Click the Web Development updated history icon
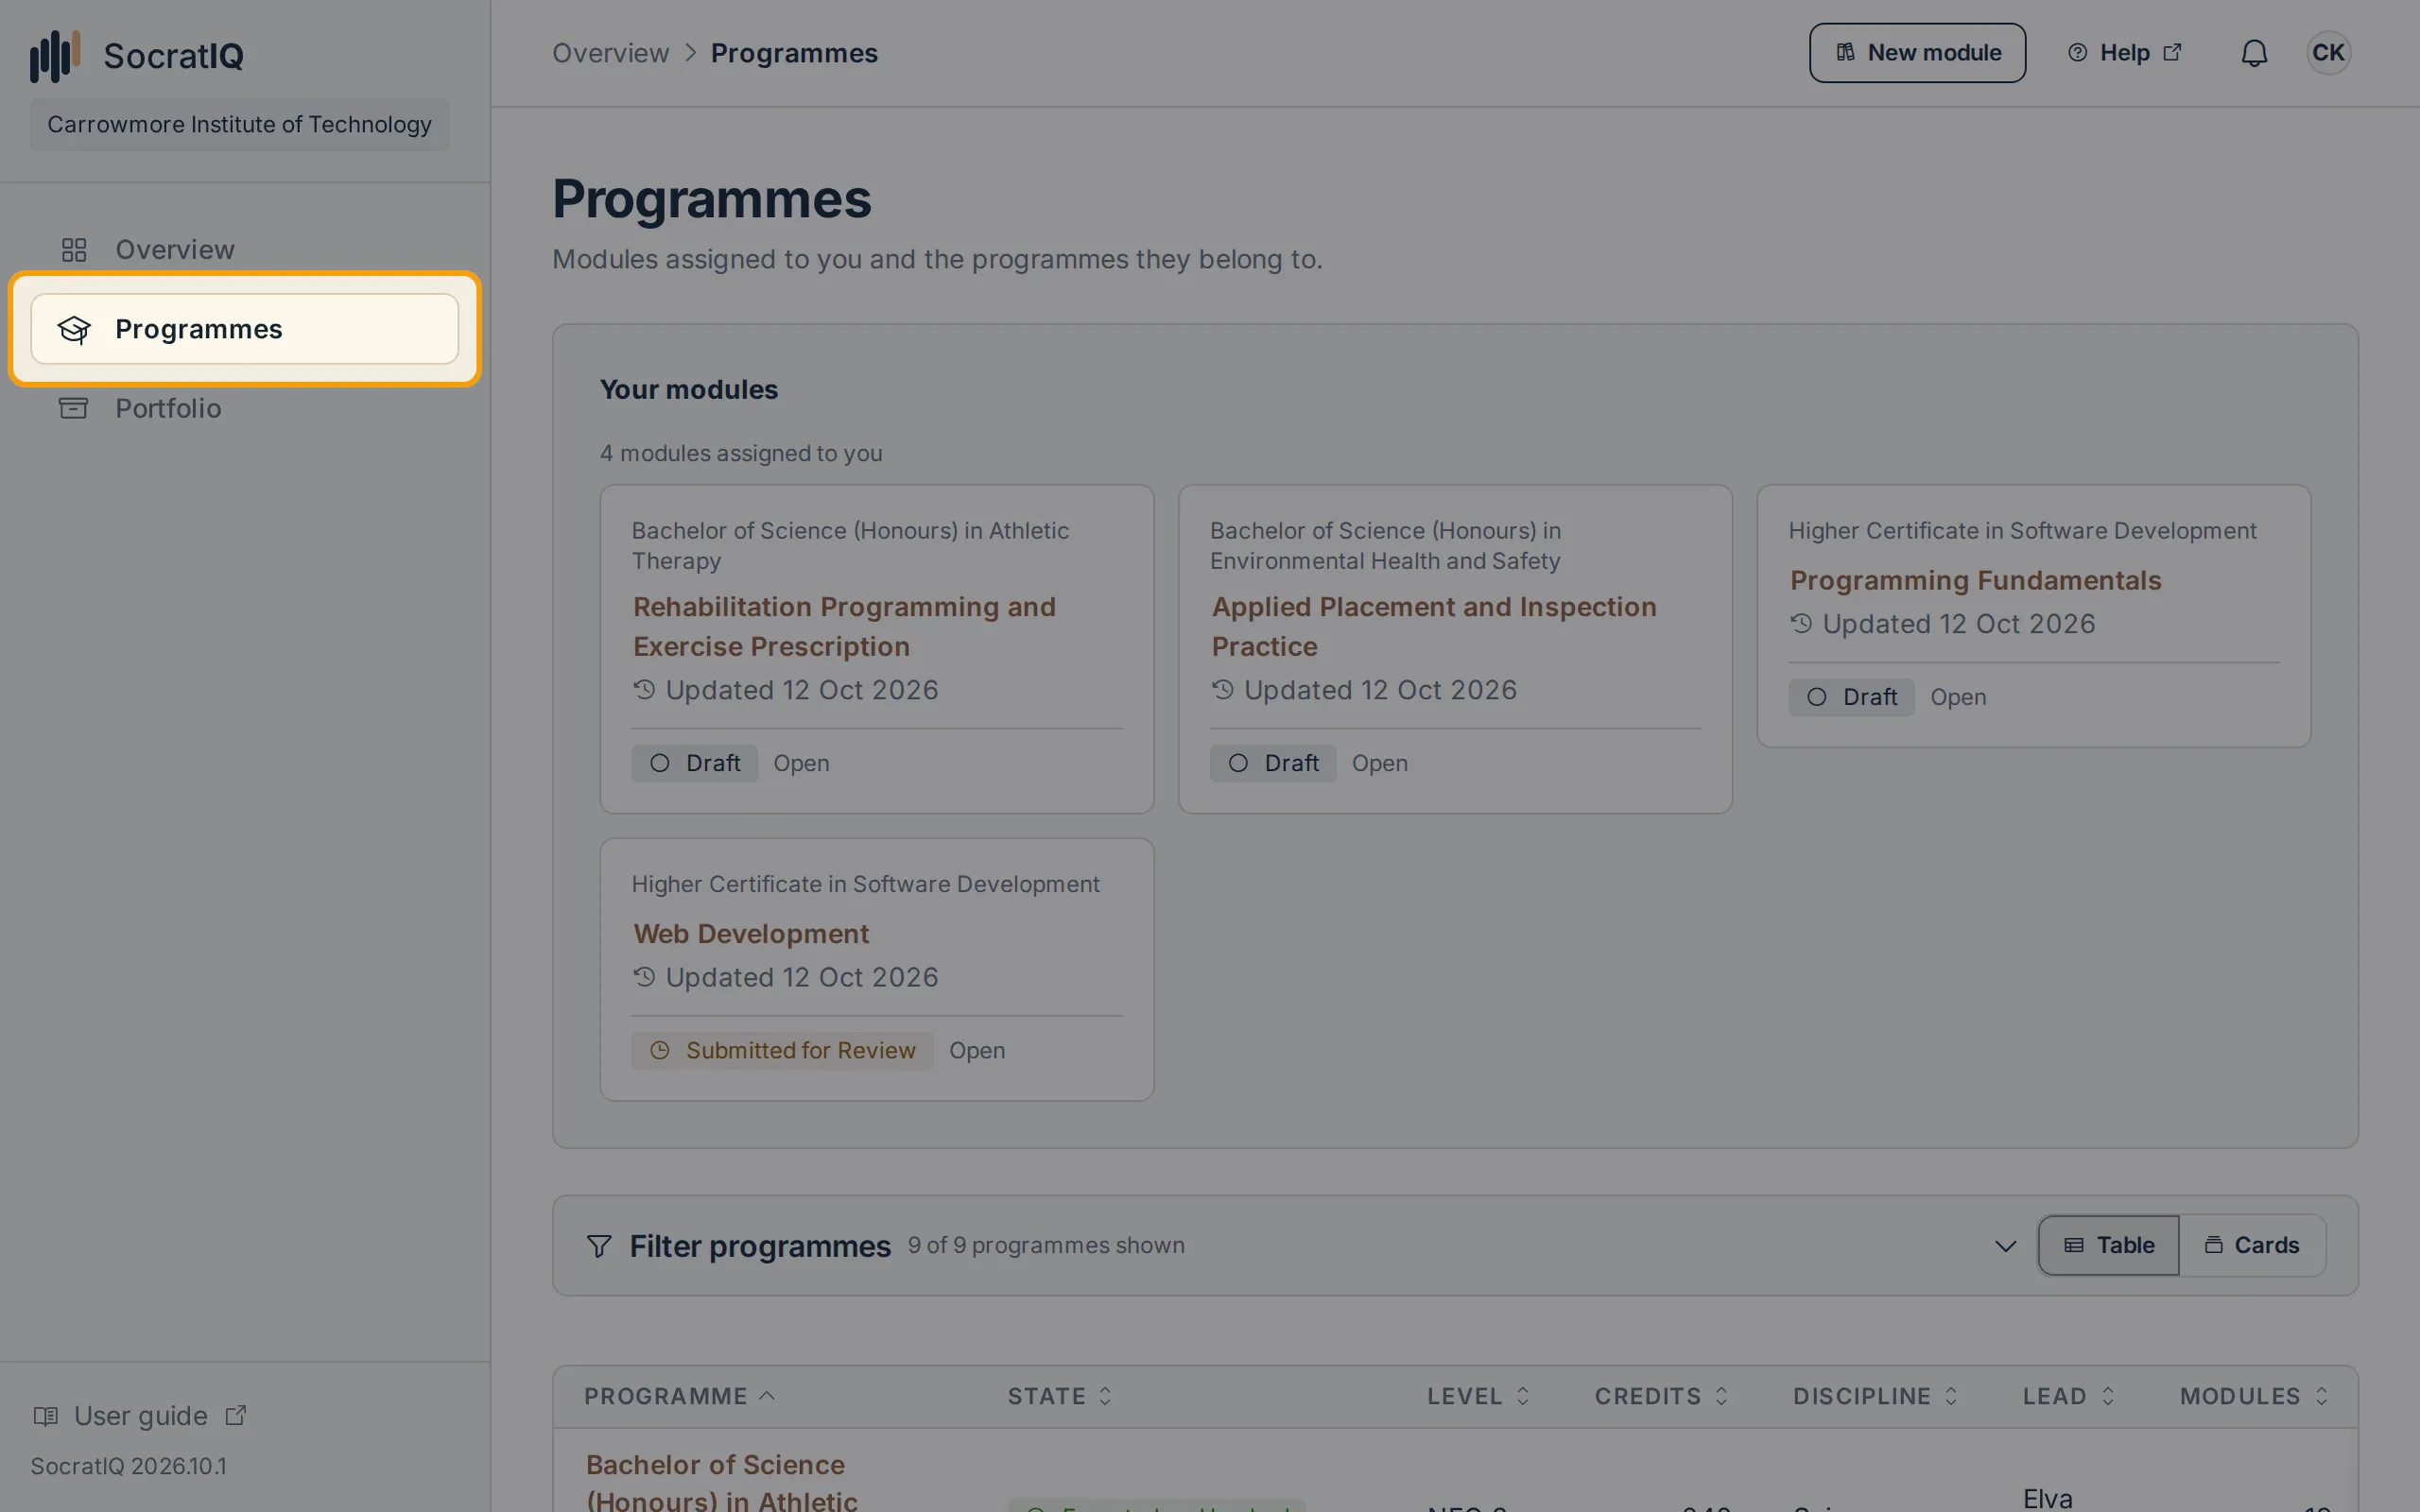Viewport: 2420px width, 1512px height. pyautogui.click(x=644, y=977)
